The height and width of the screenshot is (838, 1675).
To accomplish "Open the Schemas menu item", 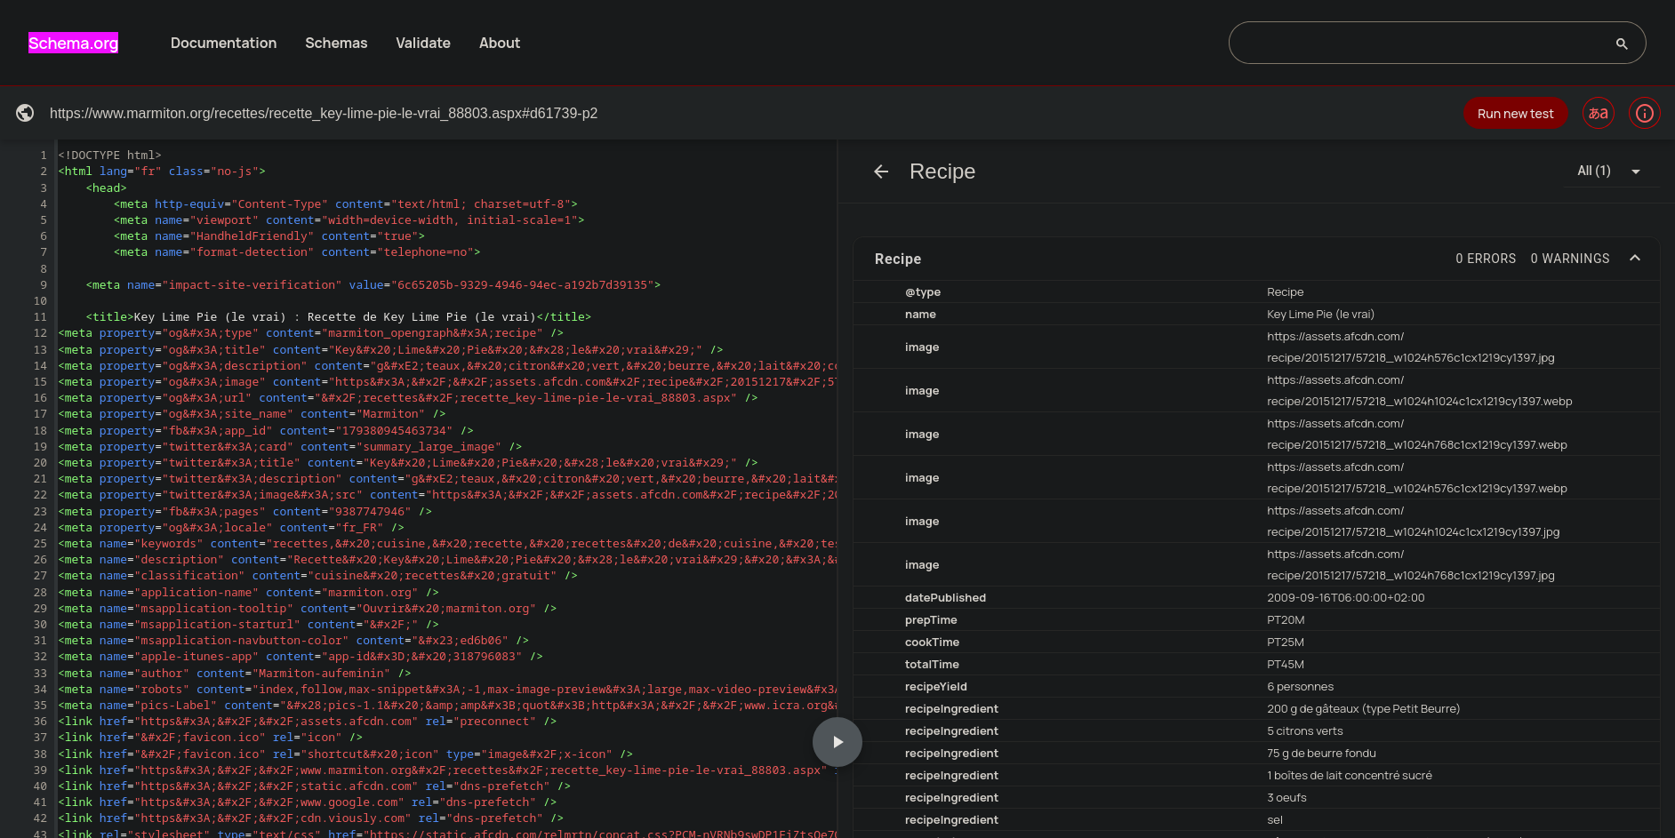I will (x=336, y=43).
